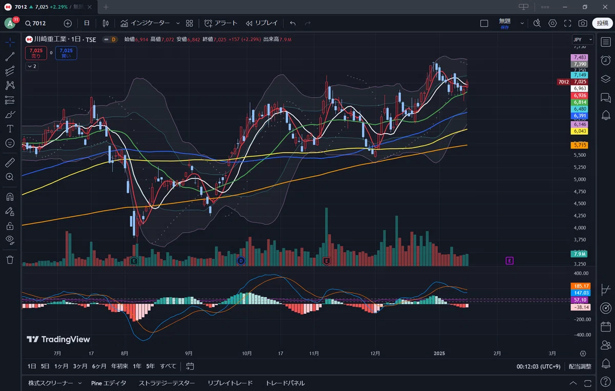
Task: Open the Pine エディタ tab
Action: 109,383
